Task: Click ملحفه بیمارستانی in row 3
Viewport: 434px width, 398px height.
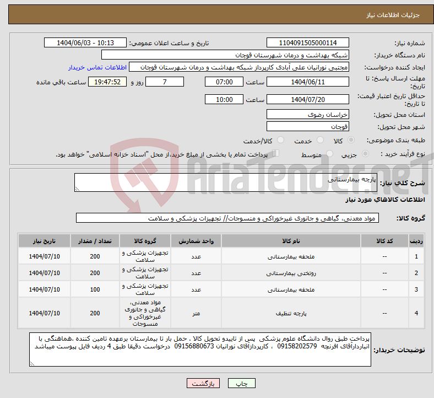Action: click(291, 290)
